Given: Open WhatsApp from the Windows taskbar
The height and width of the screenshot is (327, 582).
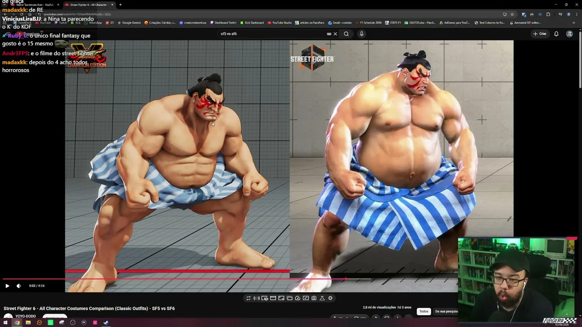Looking at the screenshot, I should coord(50,322).
